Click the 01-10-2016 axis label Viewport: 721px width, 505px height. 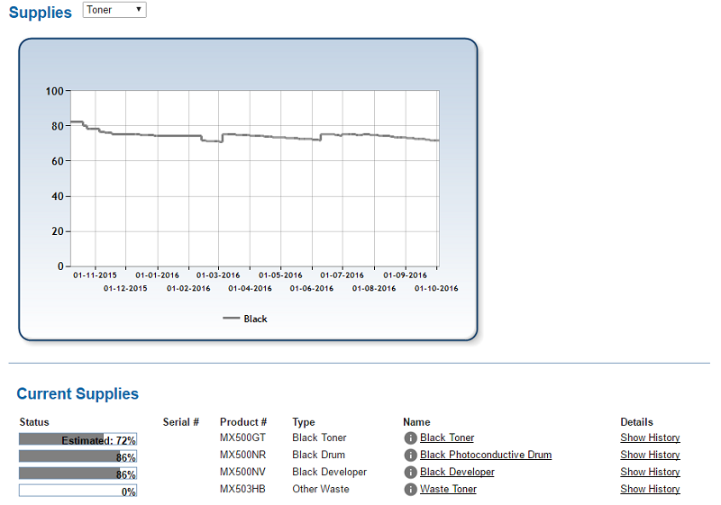[436, 288]
